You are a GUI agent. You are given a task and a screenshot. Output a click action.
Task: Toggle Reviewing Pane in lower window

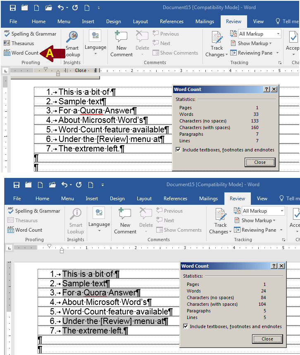(x=255, y=230)
